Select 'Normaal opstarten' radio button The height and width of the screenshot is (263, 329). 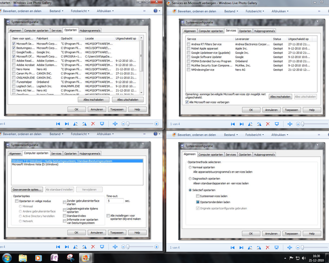190,167
